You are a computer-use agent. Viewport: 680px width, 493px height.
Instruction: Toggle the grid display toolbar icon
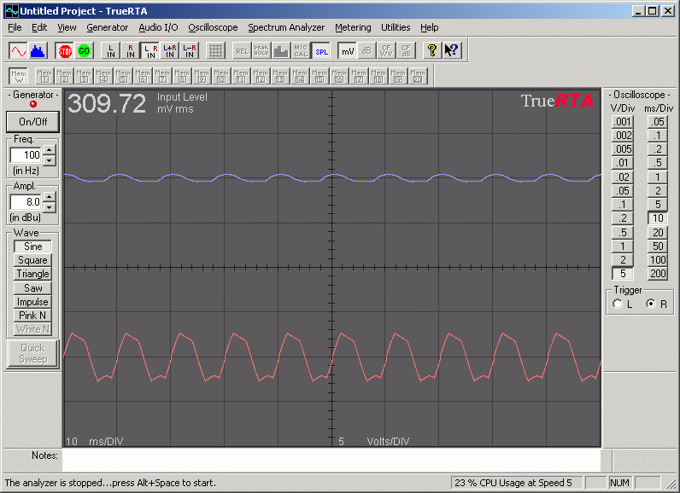pyautogui.click(x=215, y=51)
